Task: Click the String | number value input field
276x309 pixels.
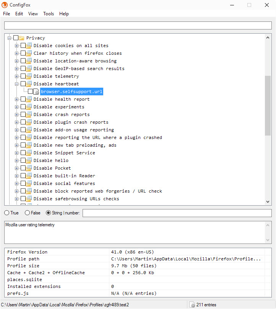Action: pyautogui.click(x=177, y=213)
